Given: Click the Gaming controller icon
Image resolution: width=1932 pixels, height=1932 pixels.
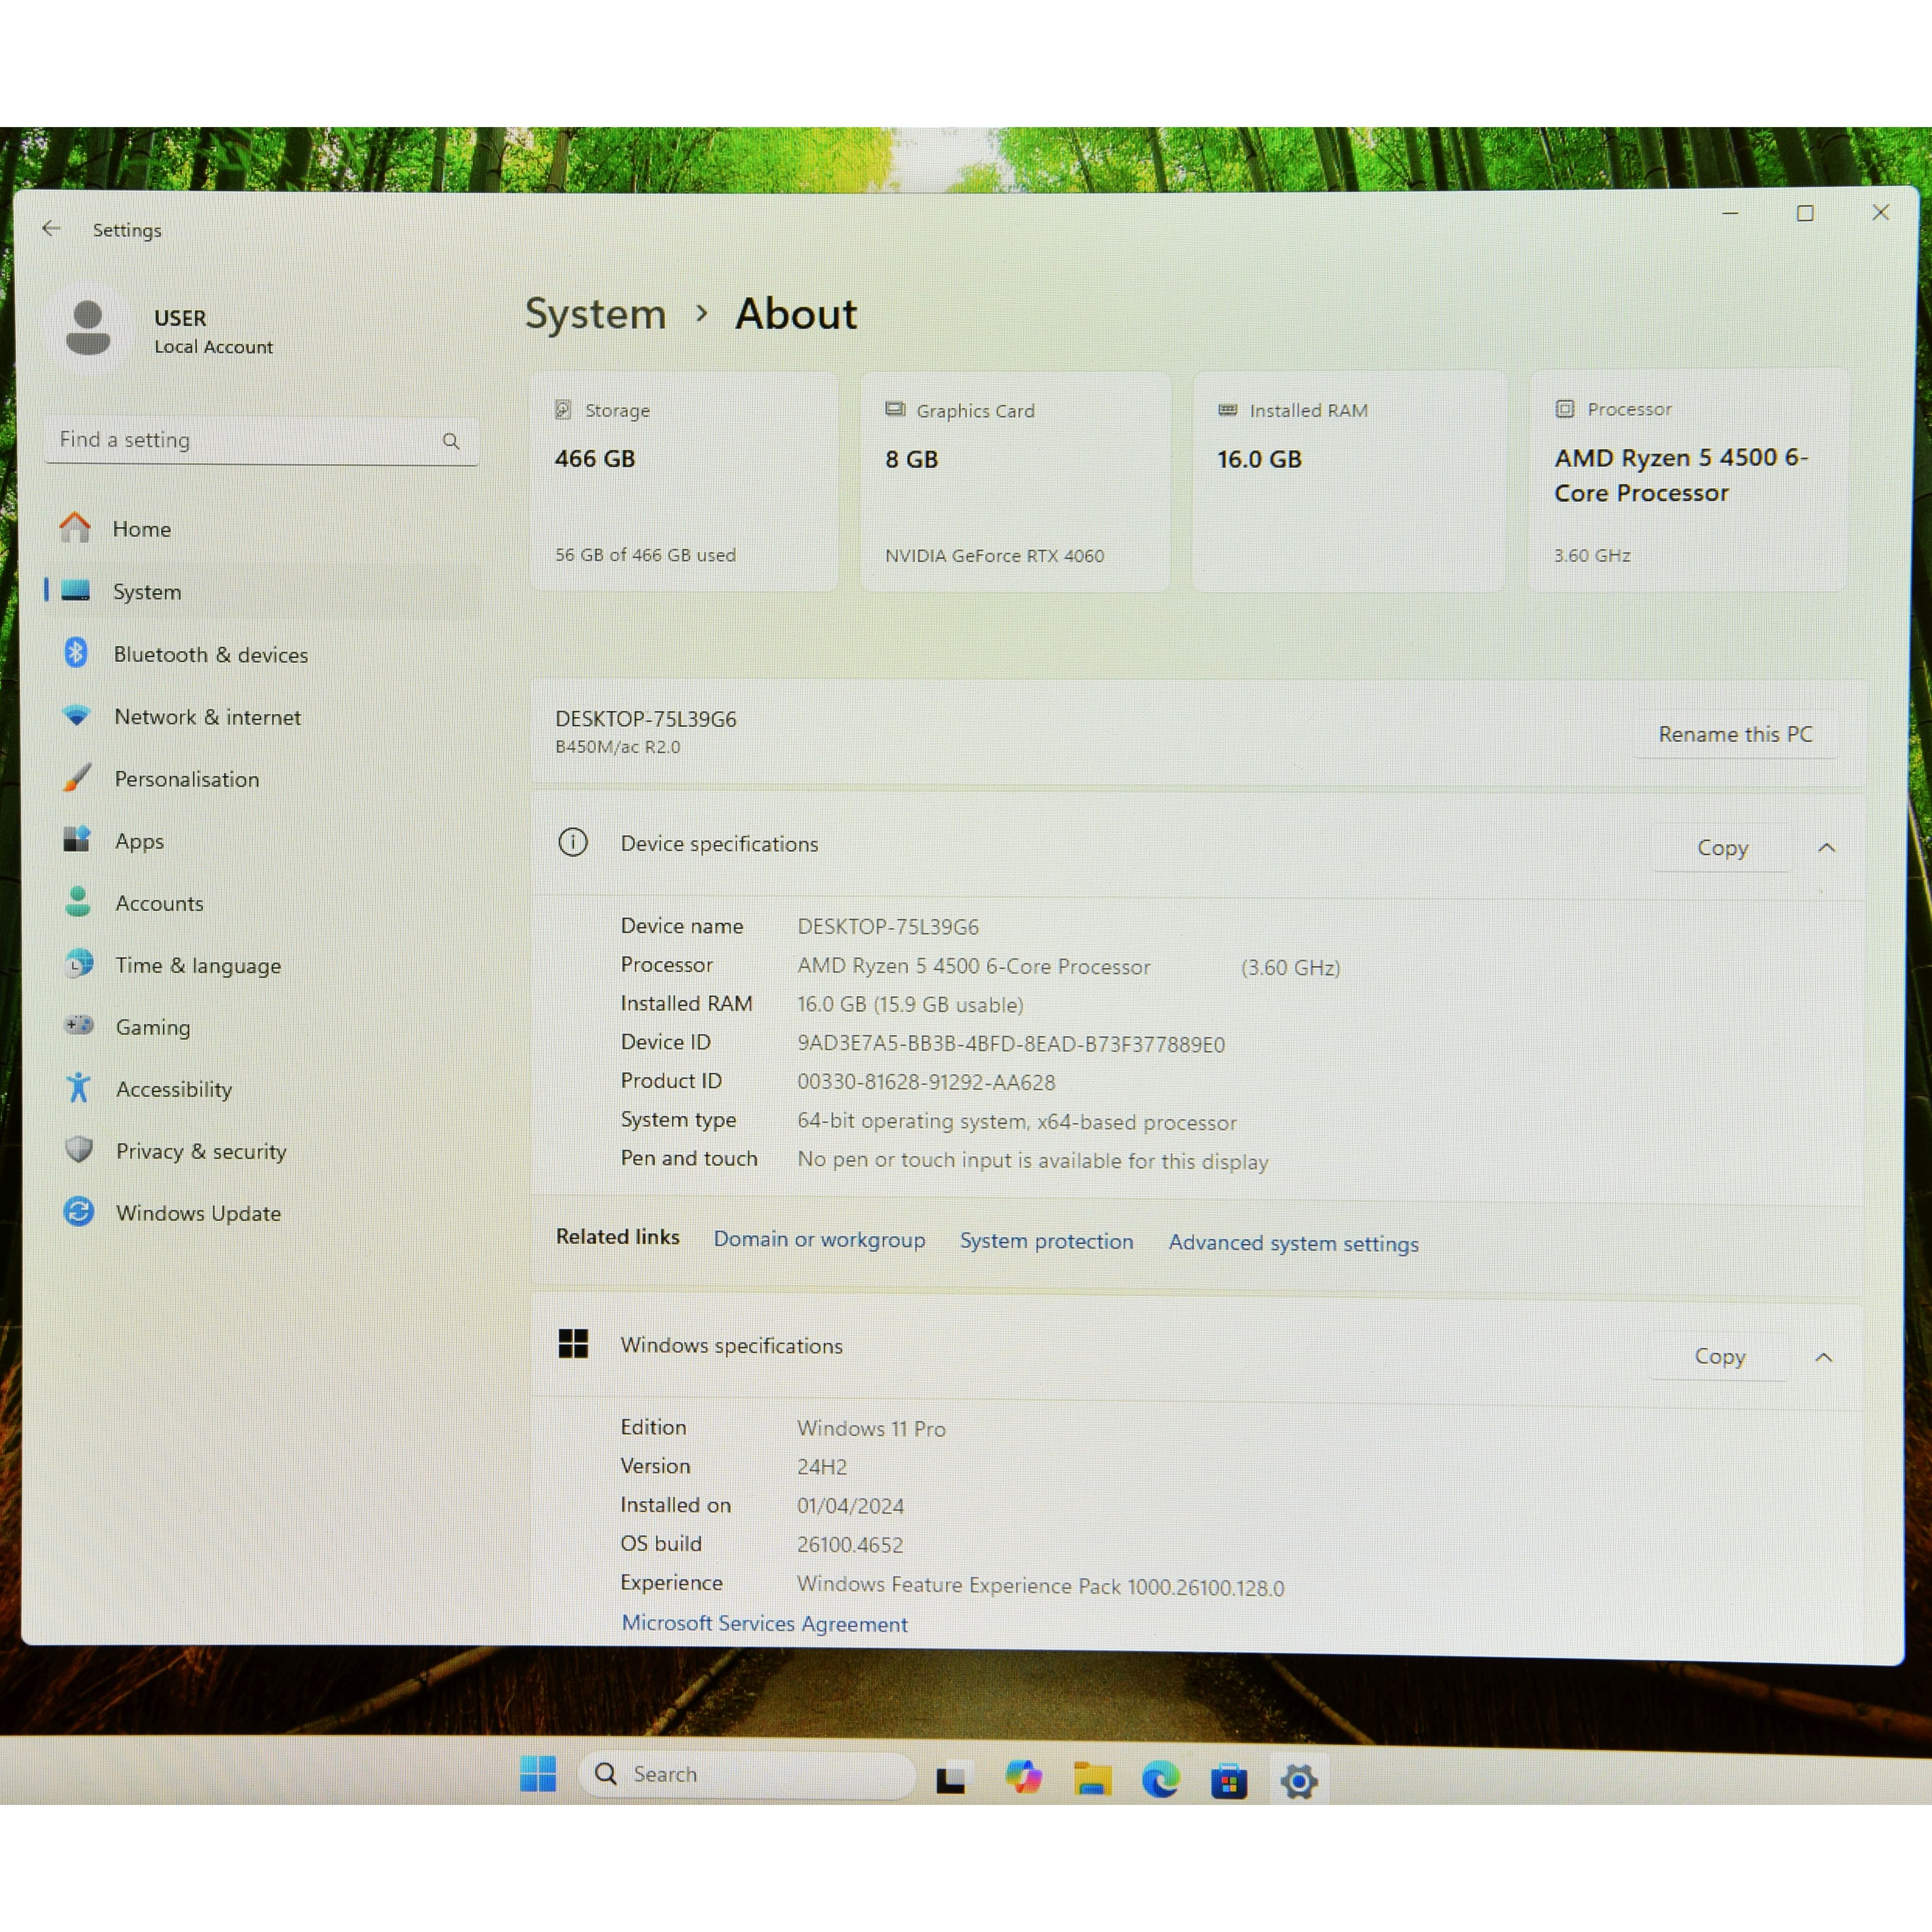Looking at the screenshot, I should pos(78,1026).
